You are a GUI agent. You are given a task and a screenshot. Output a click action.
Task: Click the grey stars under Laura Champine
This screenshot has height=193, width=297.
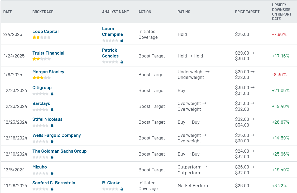110,40
